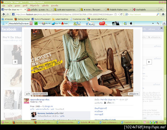The image size is (167, 130).
Task: Switch to the FreeDoM'z XIV taskbar window
Action: point(131,122)
